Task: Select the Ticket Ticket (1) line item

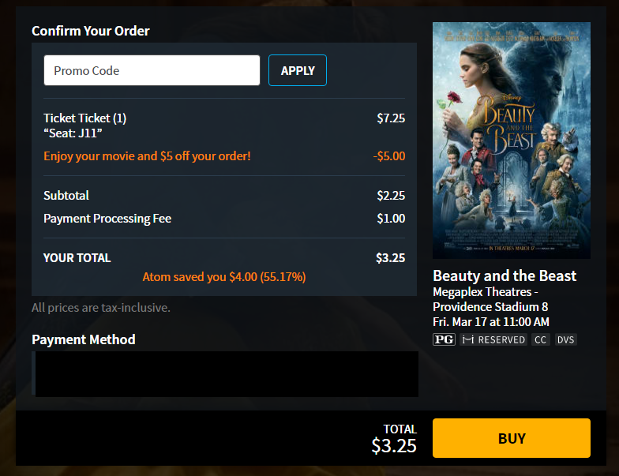Action: coord(85,118)
